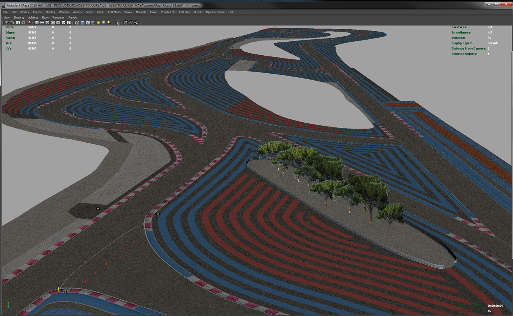Screen dimensions: 513x316
Task: Click the Image Plane icon
Action: point(23,22)
